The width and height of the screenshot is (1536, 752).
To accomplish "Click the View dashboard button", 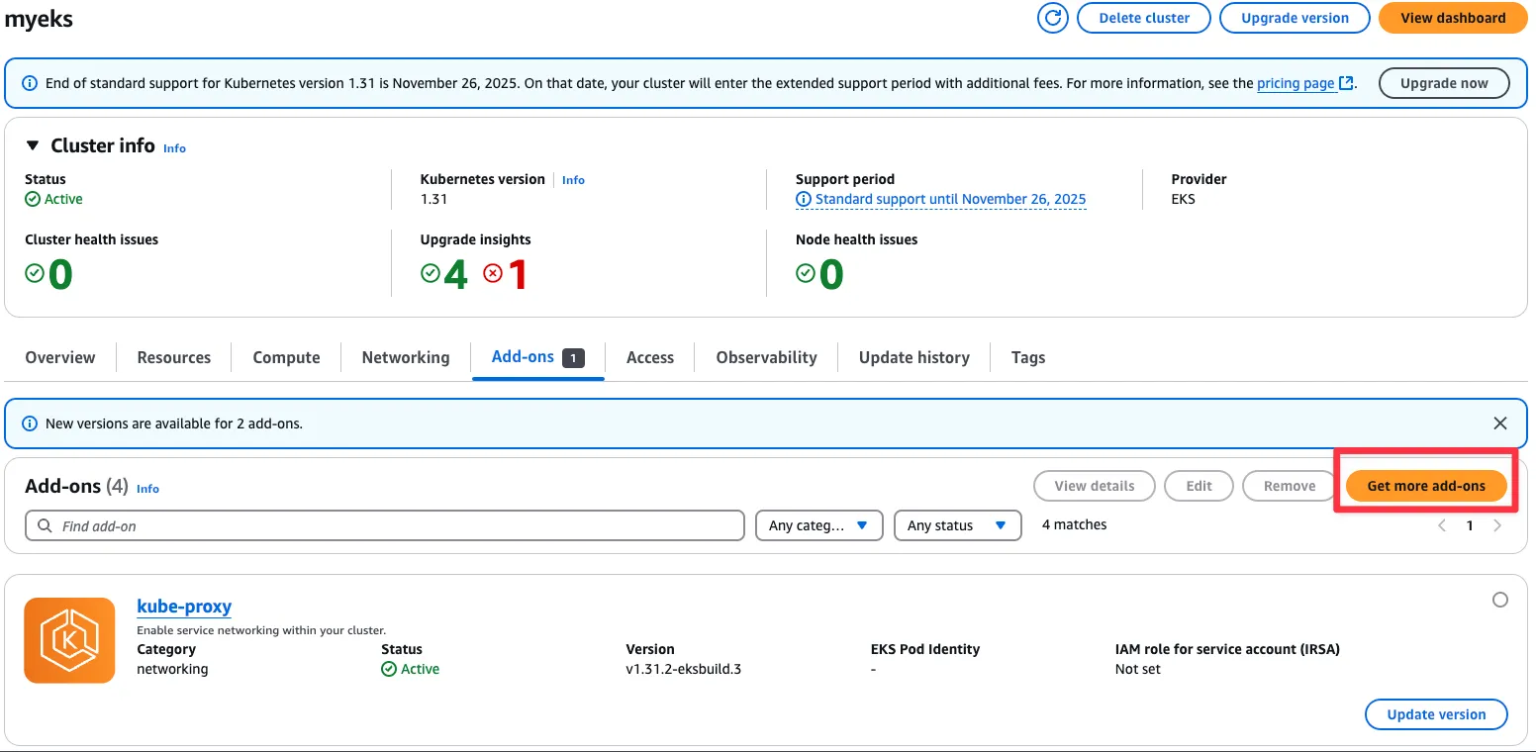I will click(x=1453, y=18).
